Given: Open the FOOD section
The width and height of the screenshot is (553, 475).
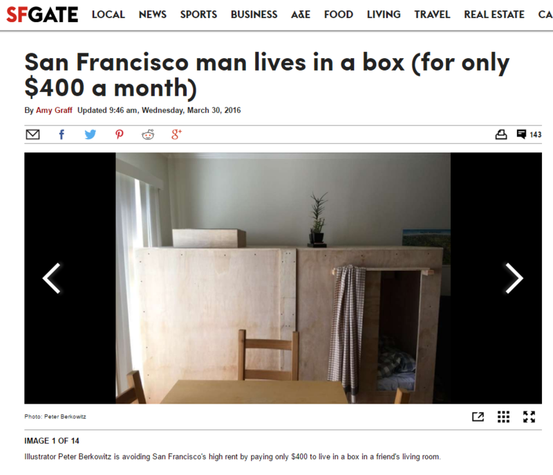Looking at the screenshot, I should (x=339, y=15).
